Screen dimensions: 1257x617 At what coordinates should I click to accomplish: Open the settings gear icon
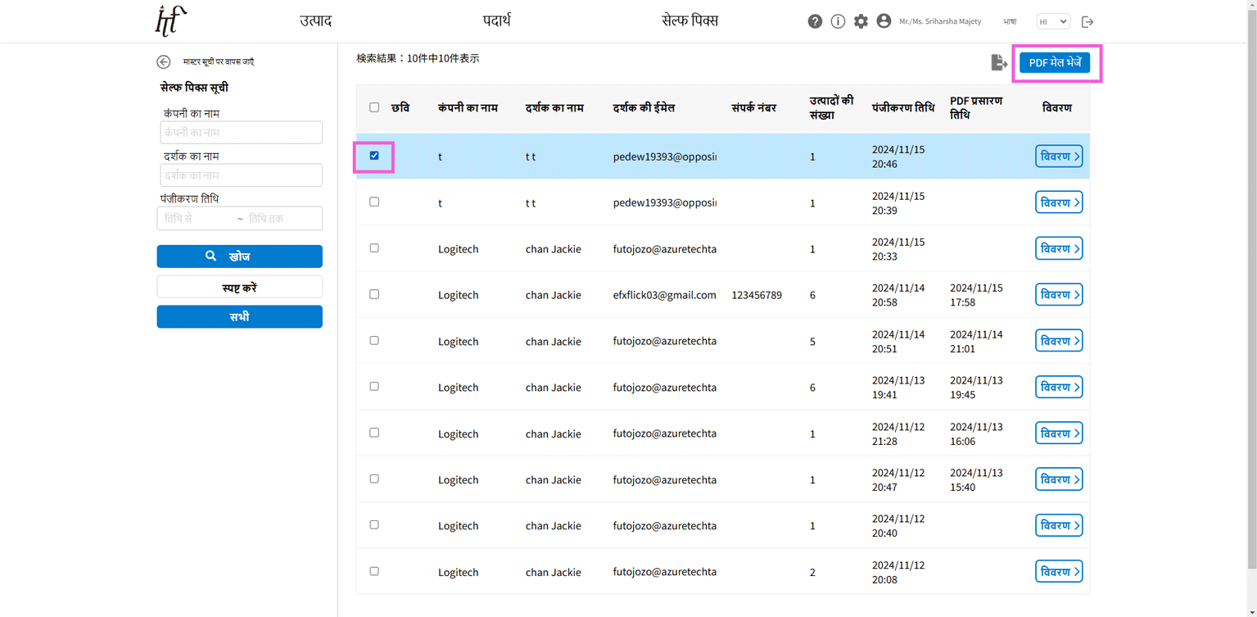pos(861,21)
